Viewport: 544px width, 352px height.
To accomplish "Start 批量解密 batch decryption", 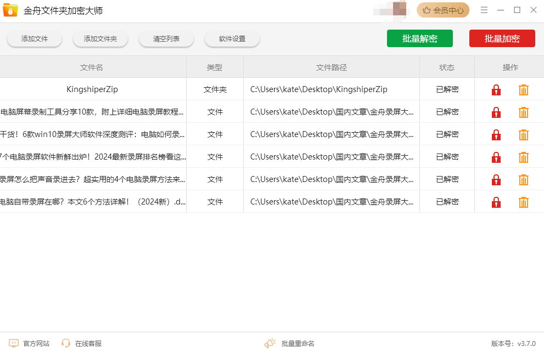I will (420, 38).
